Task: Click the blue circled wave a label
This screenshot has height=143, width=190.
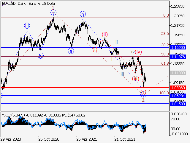Action: [71, 51]
